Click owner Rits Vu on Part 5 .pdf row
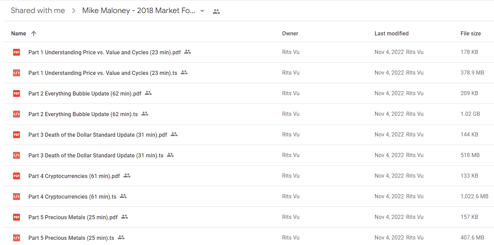494x245 pixels. pyautogui.click(x=291, y=217)
